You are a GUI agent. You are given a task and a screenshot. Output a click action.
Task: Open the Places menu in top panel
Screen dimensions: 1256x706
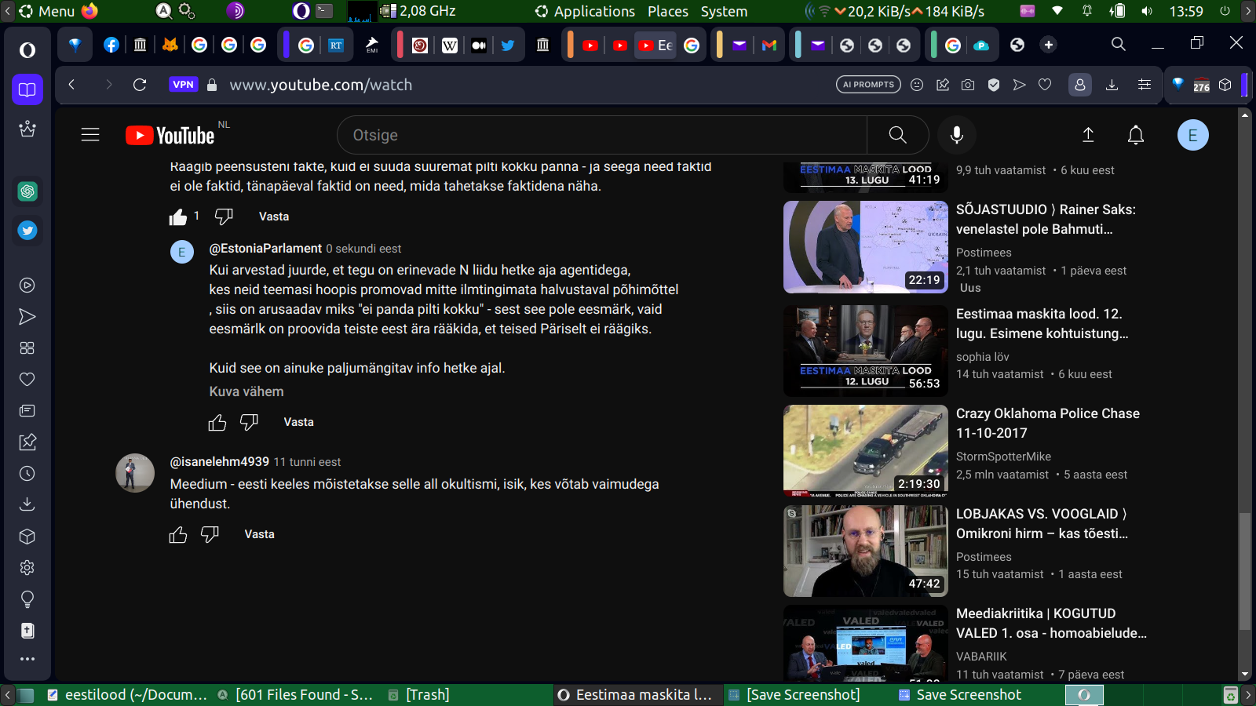pyautogui.click(x=668, y=11)
